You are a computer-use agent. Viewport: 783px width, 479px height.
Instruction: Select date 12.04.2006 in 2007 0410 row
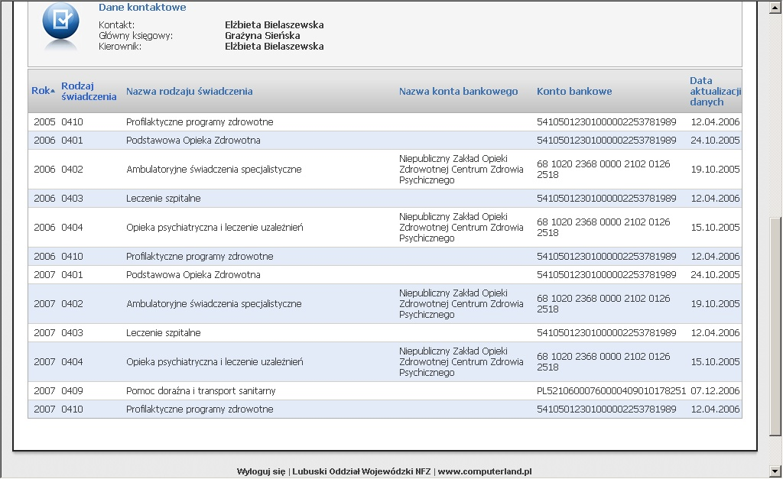pyautogui.click(x=715, y=409)
